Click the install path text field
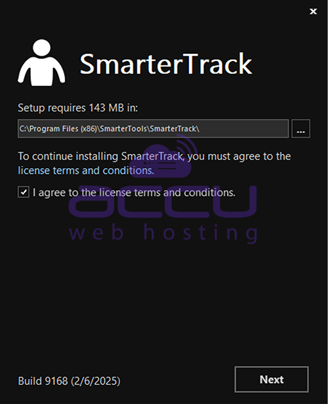The image size is (328, 404). click(x=153, y=128)
